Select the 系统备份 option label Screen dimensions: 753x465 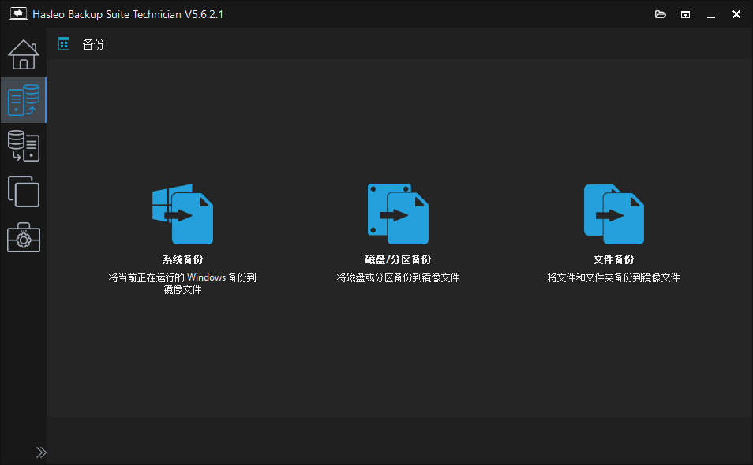182,259
